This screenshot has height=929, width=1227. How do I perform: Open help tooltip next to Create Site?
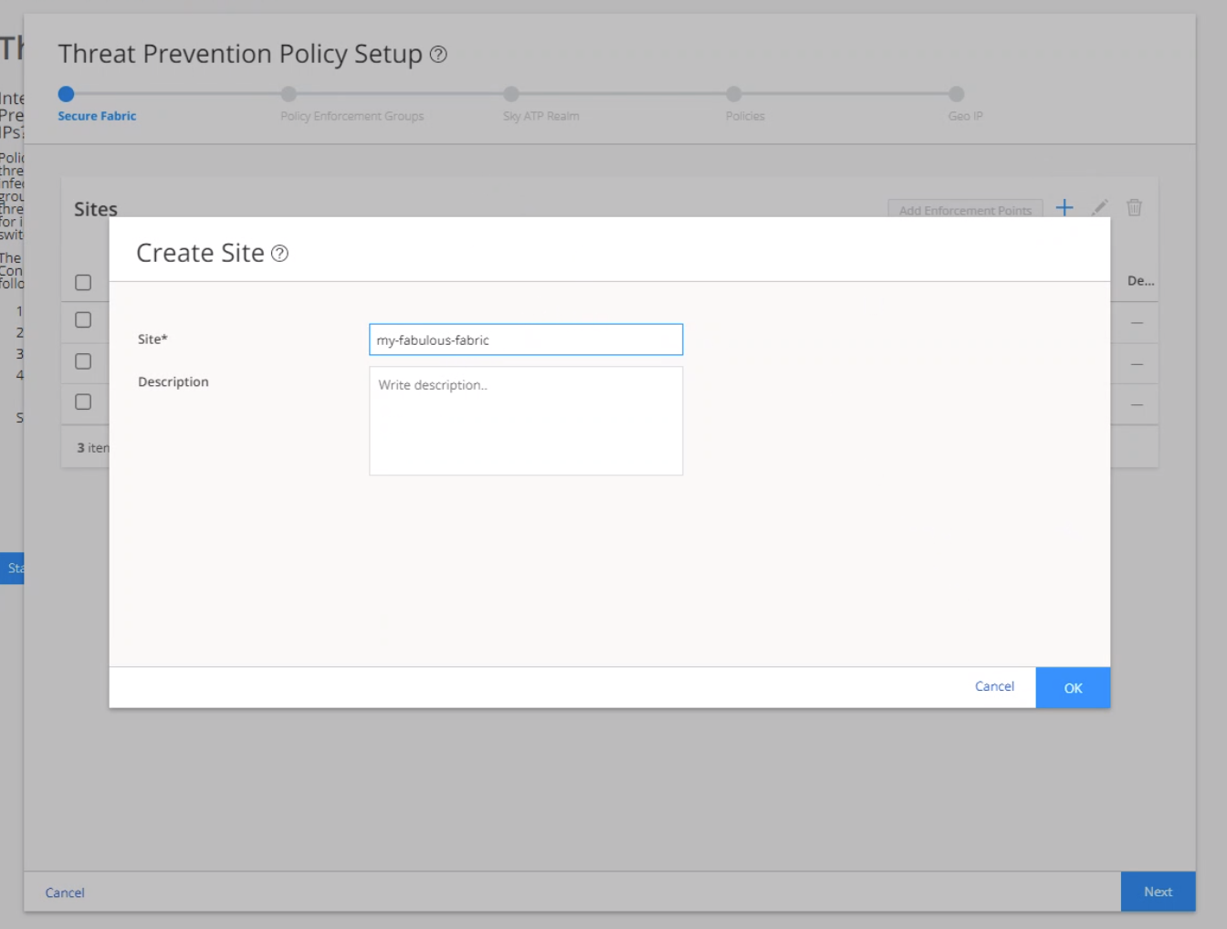[x=280, y=254]
